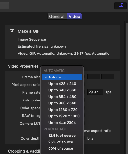Select Automatic frame size option
This screenshot has width=128, height=154.
pos(62,77)
